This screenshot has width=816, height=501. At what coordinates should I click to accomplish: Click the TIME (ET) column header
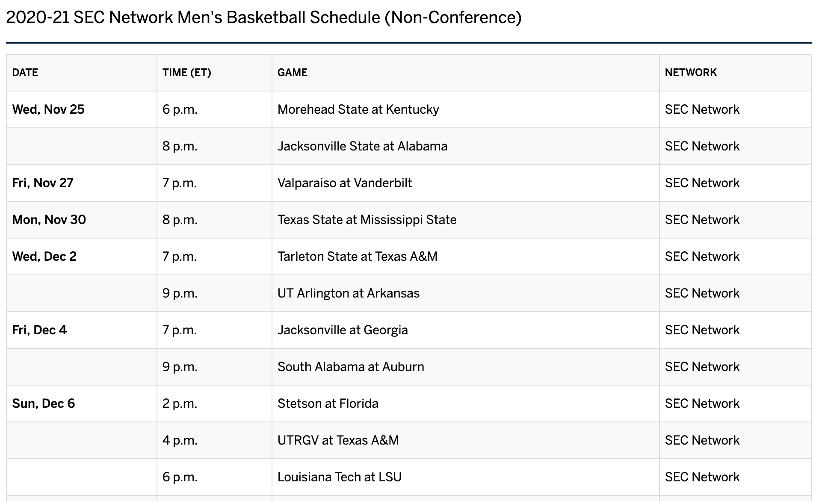(187, 72)
